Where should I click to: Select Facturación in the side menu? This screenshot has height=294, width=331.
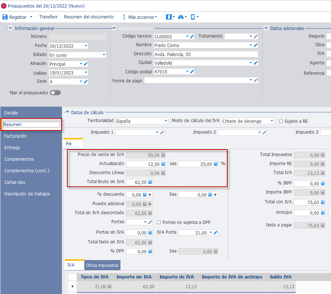tap(16, 136)
